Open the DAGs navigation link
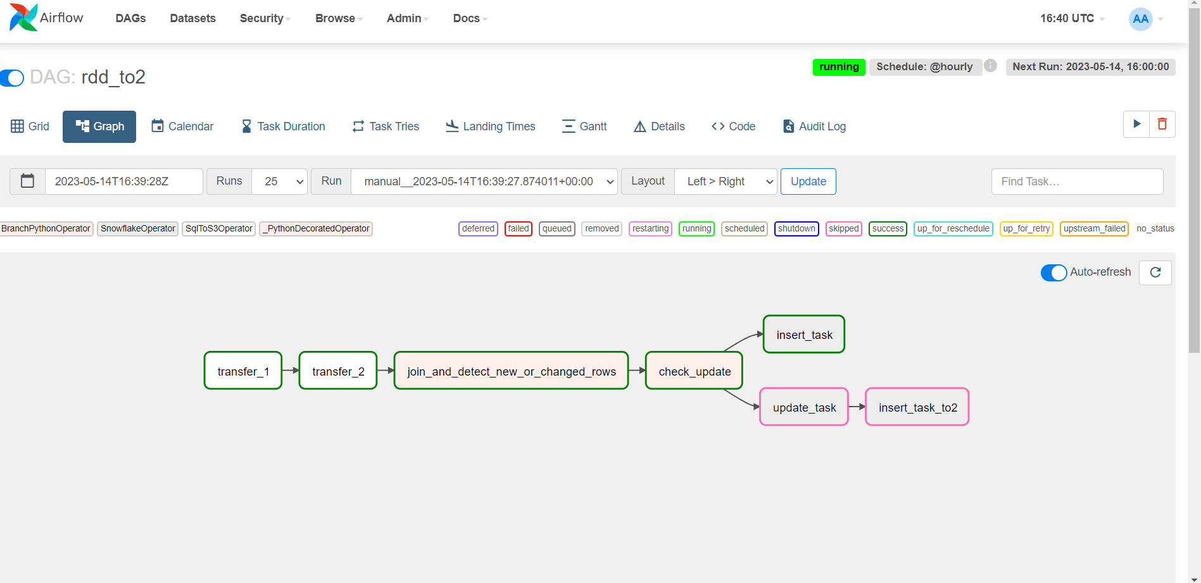The width and height of the screenshot is (1201, 583). (x=130, y=18)
